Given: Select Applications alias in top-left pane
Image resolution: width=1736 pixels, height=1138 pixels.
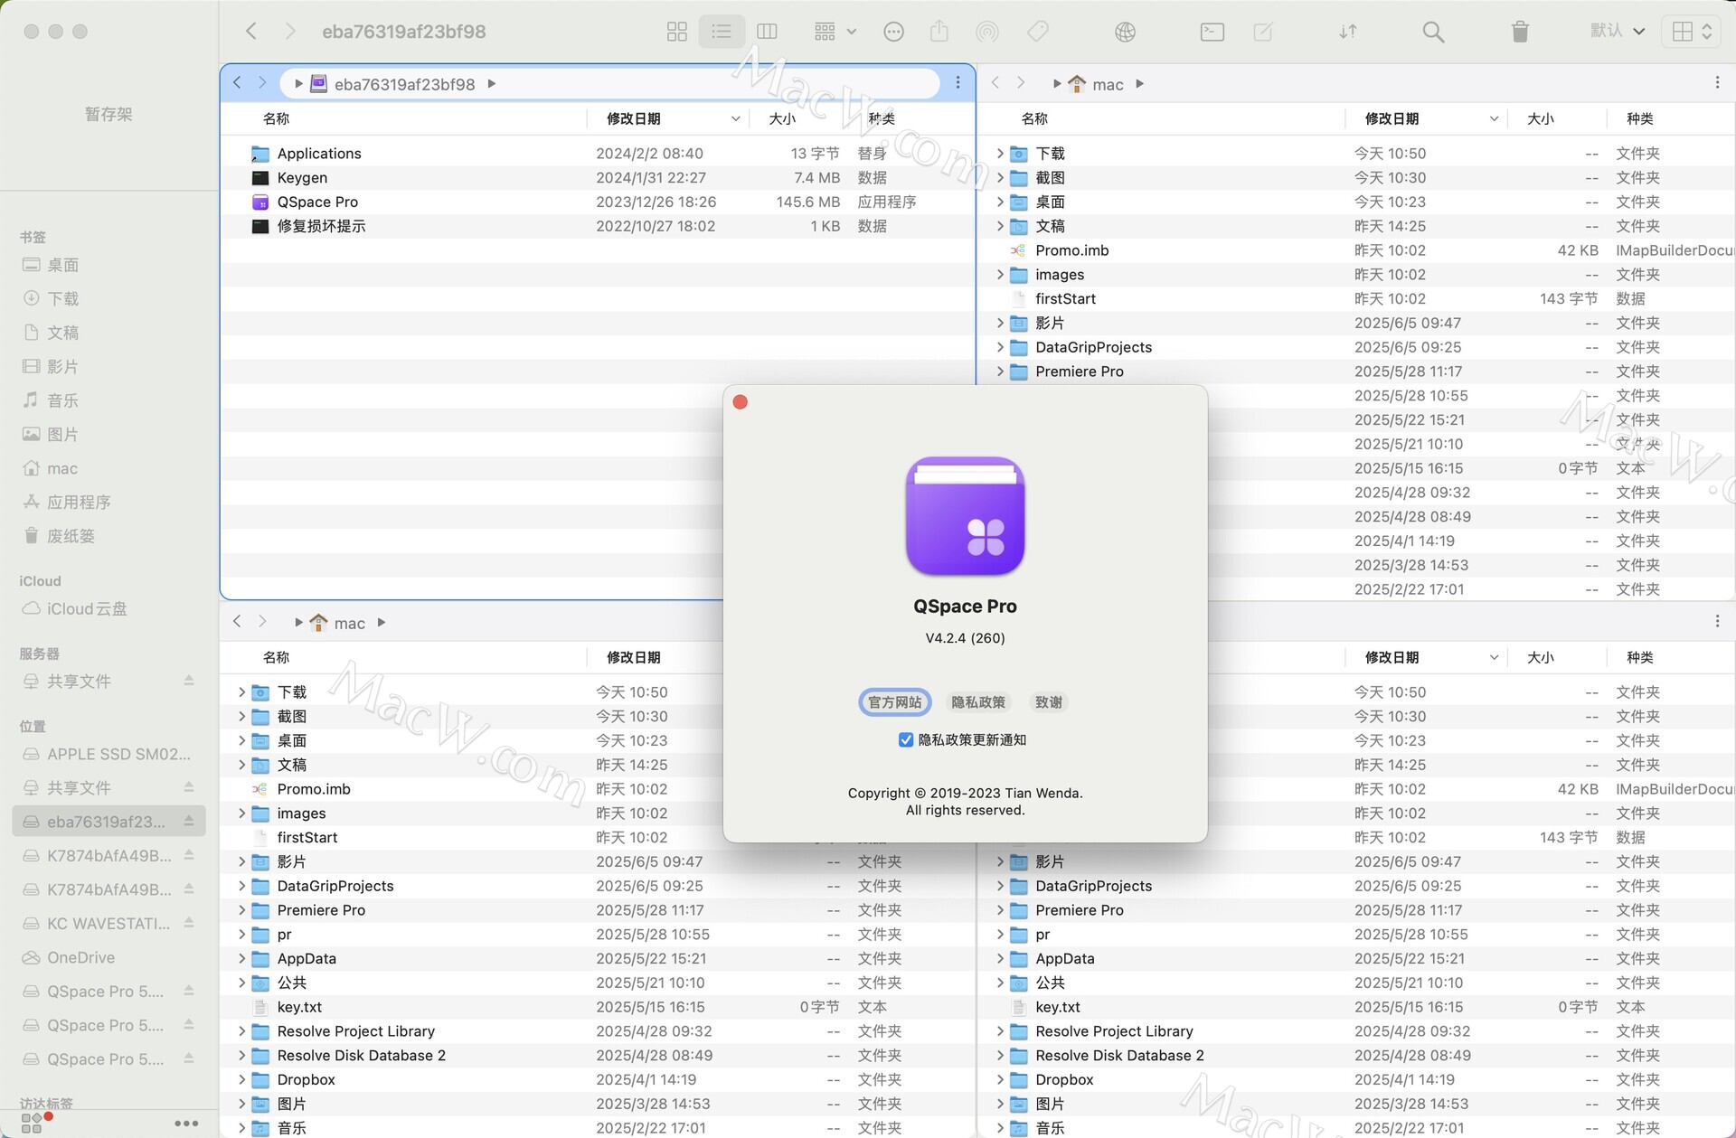Looking at the screenshot, I should click(x=597, y=154).
